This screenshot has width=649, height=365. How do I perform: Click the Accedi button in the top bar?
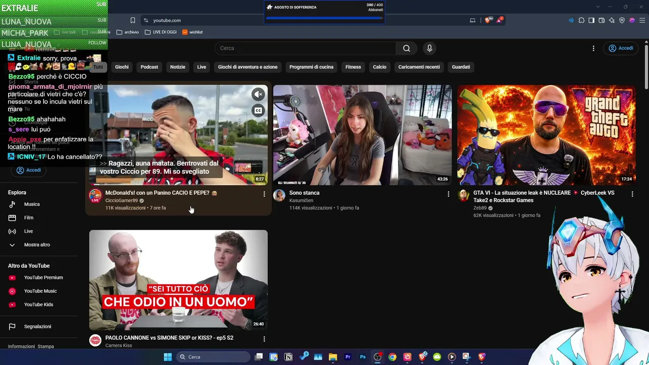pyautogui.click(x=621, y=48)
